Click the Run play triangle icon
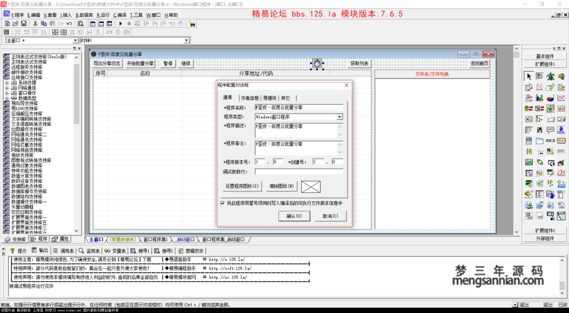 121,23
